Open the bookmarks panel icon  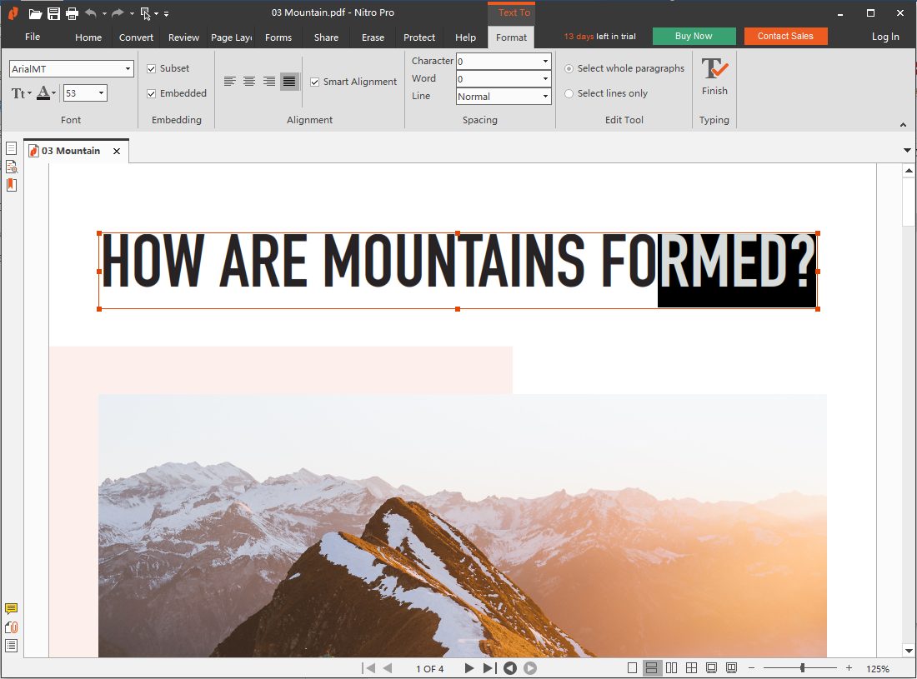click(12, 185)
